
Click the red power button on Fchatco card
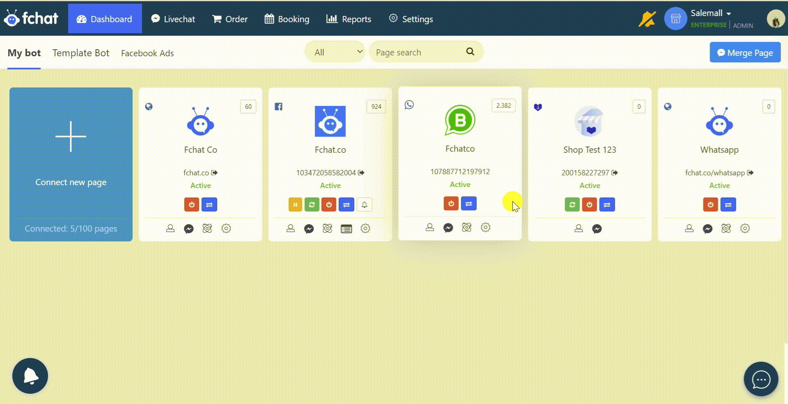tap(451, 203)
